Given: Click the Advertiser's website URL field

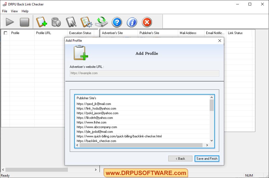Looking at the screenshot, I should coord(144,73).
